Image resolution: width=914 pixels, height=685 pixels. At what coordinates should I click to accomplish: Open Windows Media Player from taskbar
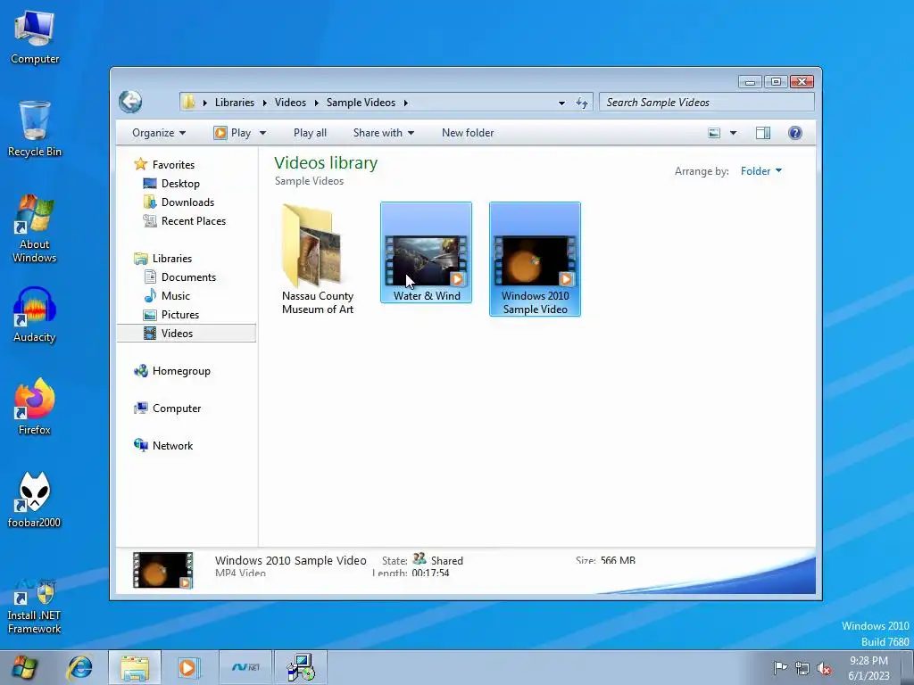pos(187,667)
